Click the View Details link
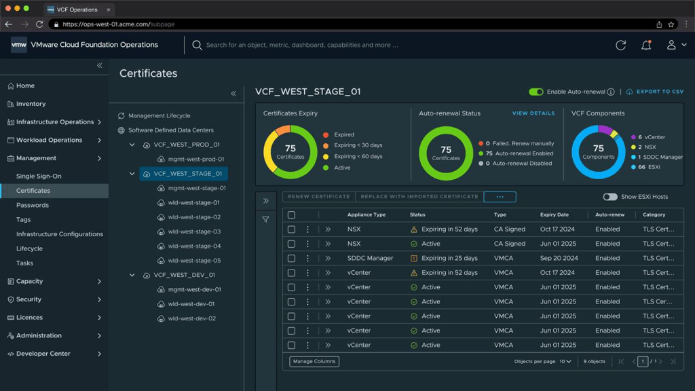Screen dimensions: 695x391 point(533,113)
